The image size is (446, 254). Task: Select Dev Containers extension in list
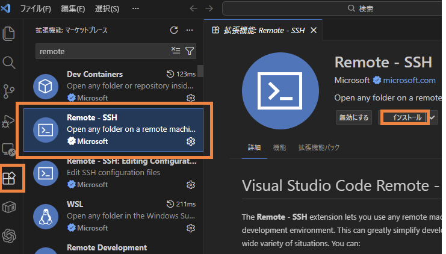click(114, 86)
